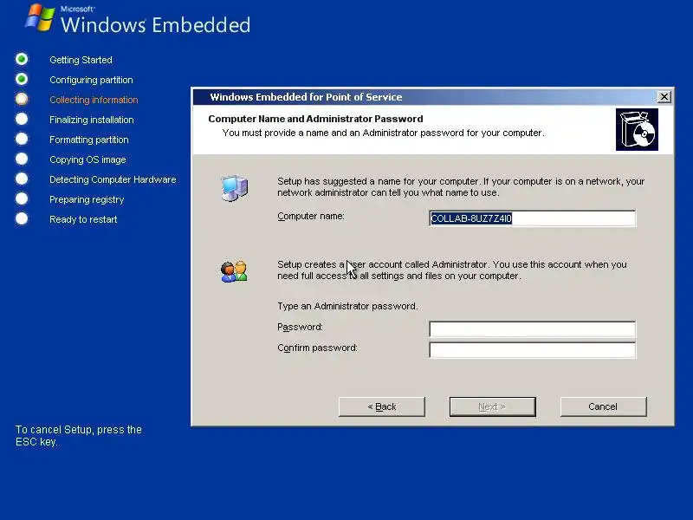This screenshot has height=520, width=693.
Task: Click the 'Setup creates a user account' paragraph
Action: (x=451, y=270)
